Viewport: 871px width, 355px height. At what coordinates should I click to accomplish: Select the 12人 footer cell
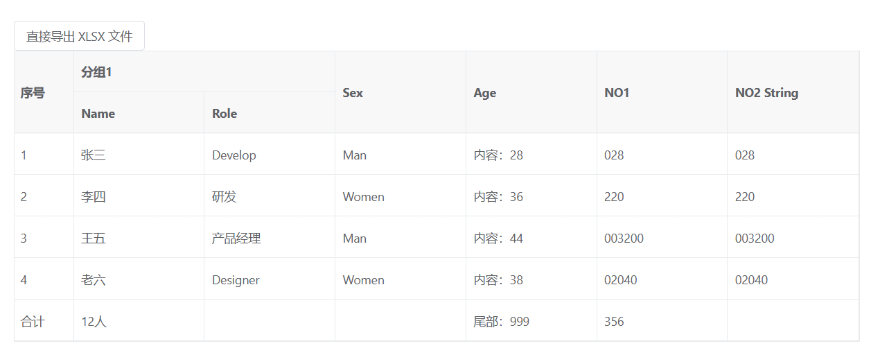point(94,322)
